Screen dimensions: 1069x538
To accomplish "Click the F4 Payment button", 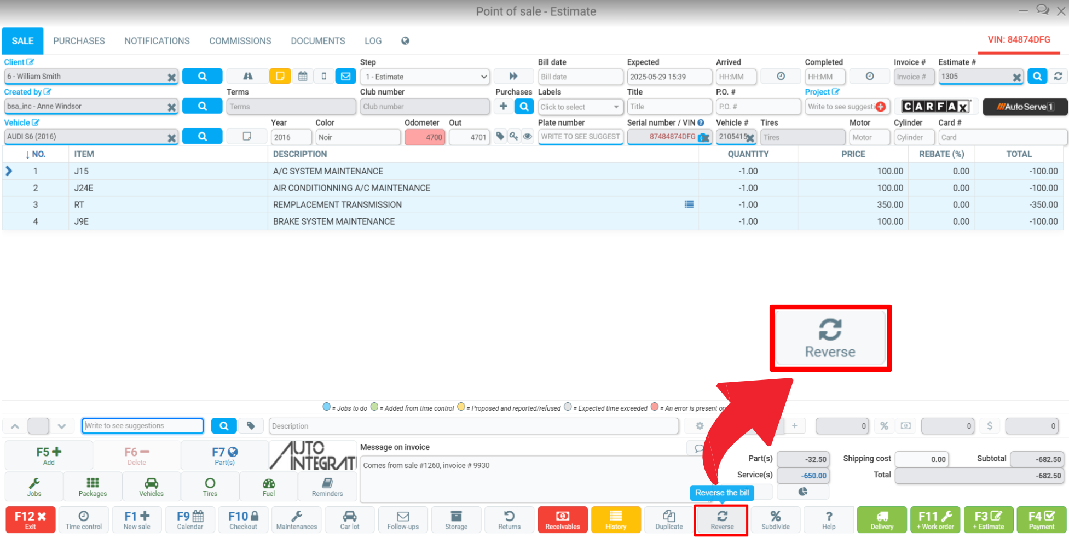I will click(1041, 520).
